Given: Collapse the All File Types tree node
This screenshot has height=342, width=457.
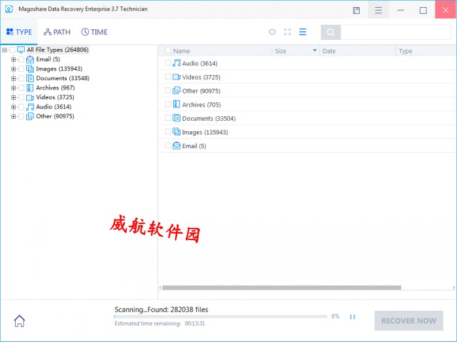Looking at the screenshot, I should tap(5, 50).
